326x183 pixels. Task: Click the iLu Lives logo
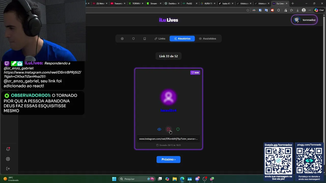click(168, 20)
